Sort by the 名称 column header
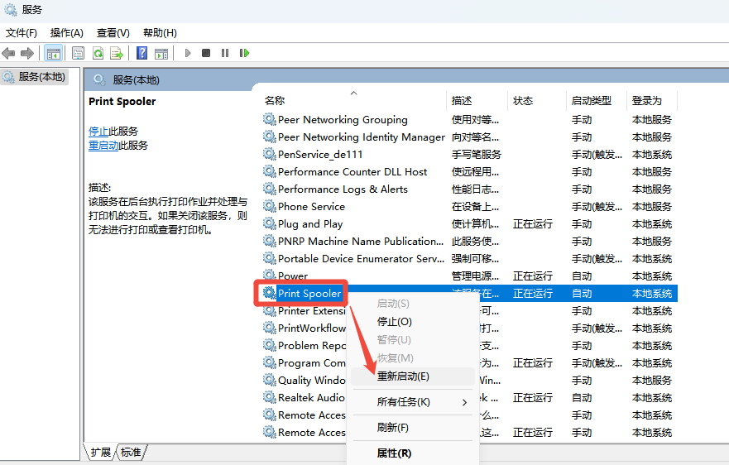This screenshot has width=729, height=465. pyautogui.click(x=354, y=100)
